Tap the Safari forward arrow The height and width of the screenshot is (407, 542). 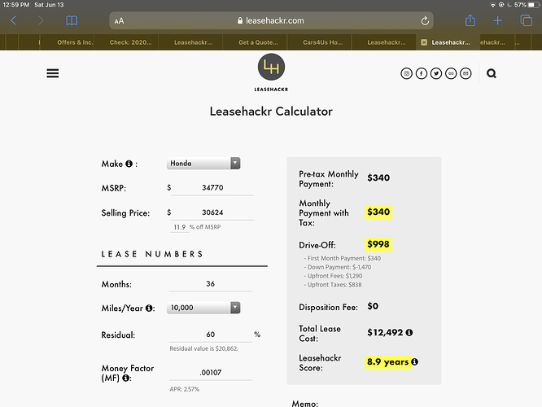[x=41, y=20]
